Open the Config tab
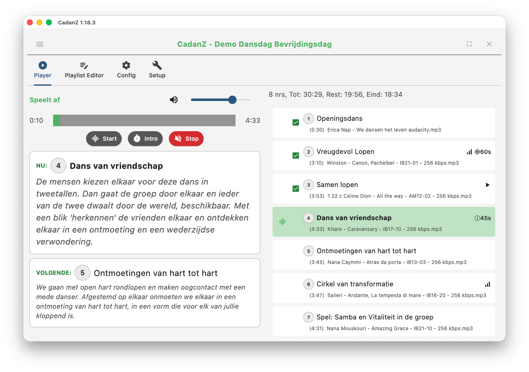The width and height of the screenshot is (529, 372). 126,70
